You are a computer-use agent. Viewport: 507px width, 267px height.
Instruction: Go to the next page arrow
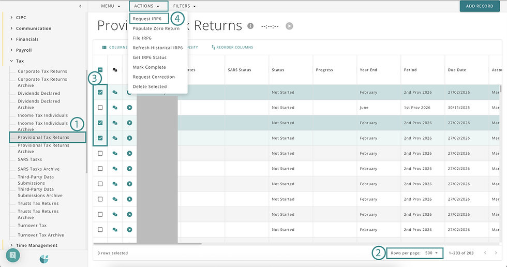[x=496, y=253]
